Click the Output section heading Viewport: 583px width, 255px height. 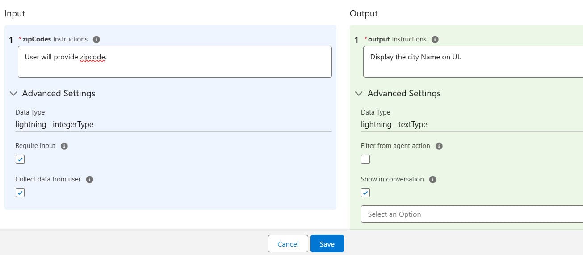coord(364,13)
